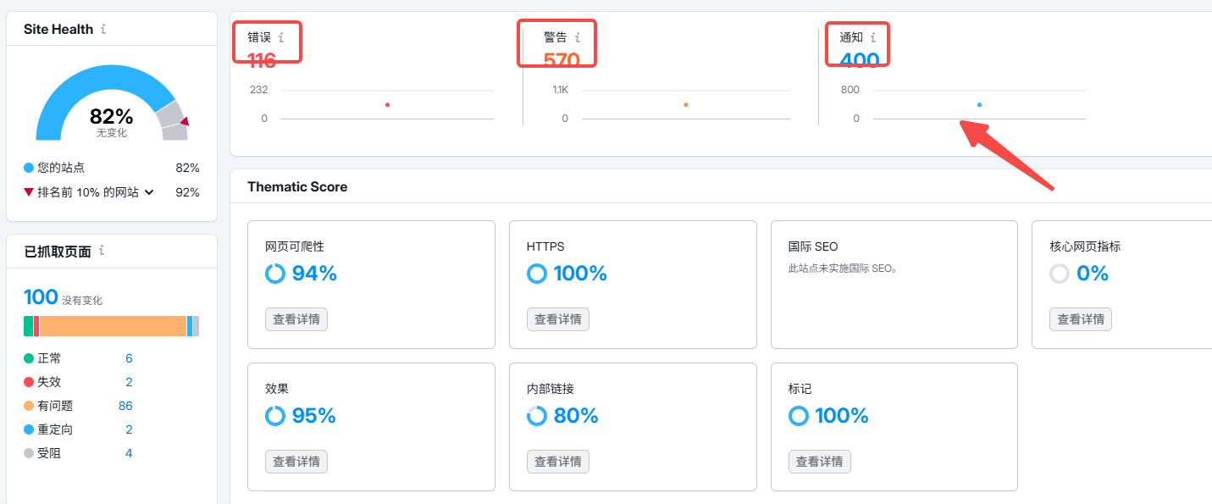
Task: Click the 已抓取页面 info icon
Action: click(102, 251)
